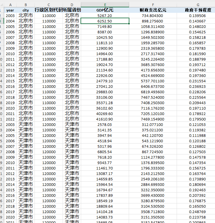215x223 pixels.
Task: Select column B header
Action: [x=26, y=5]
